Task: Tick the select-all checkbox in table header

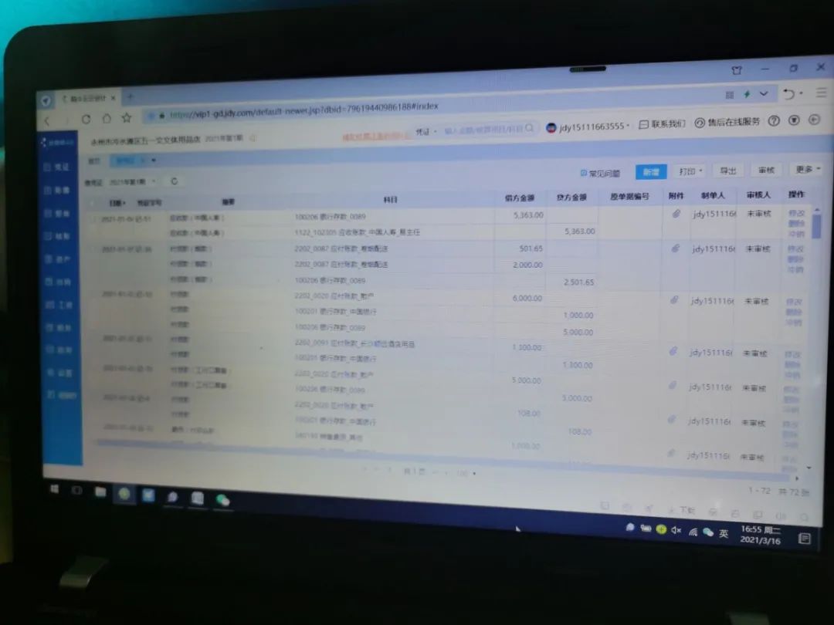Action: click(x=93, y=203)
